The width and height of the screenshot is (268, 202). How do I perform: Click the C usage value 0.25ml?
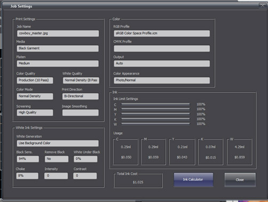click(126, 147)
